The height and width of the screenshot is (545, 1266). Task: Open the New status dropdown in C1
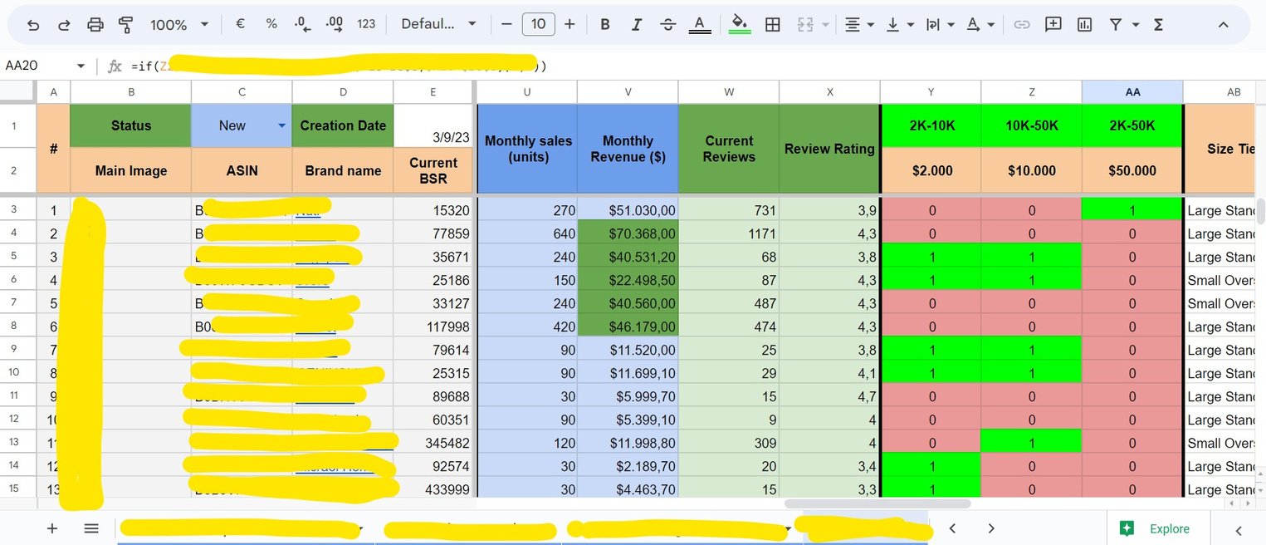[x=281, y=125]
